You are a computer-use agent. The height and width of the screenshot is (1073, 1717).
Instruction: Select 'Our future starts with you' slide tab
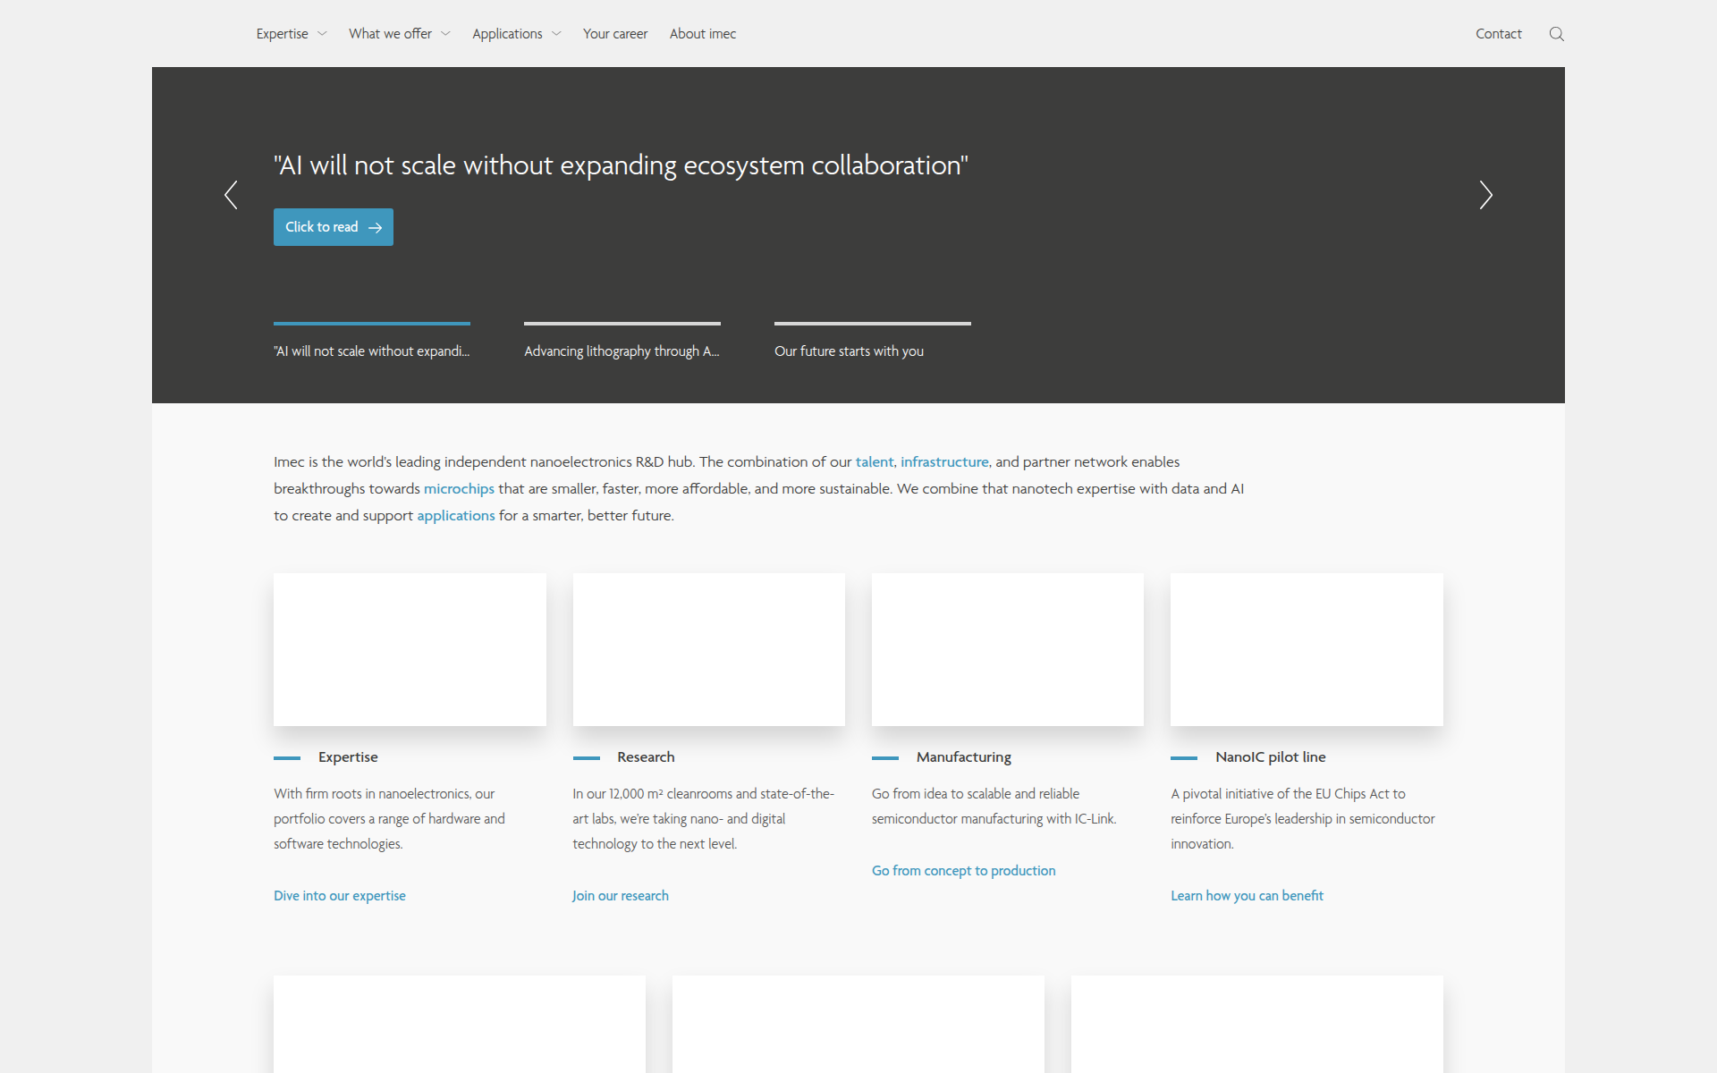[x=873, y=342]
